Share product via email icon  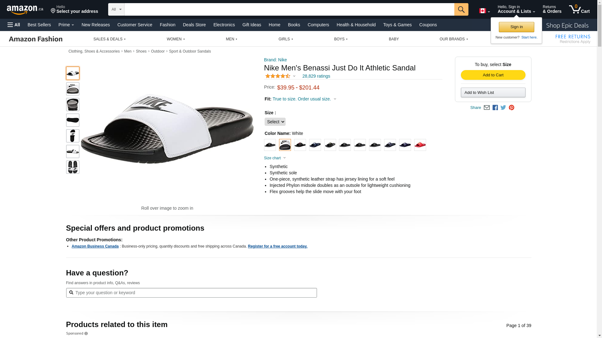coord(487,108)
